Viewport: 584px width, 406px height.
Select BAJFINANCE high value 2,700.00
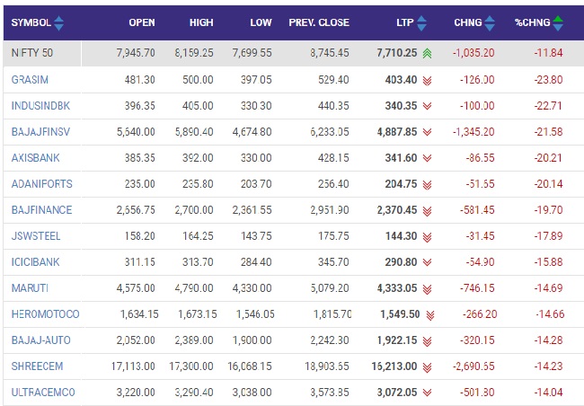tap(194, 210)
